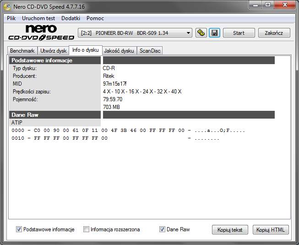Toggle the Podstawowe informacje checkbox

(x=19, y=229)
